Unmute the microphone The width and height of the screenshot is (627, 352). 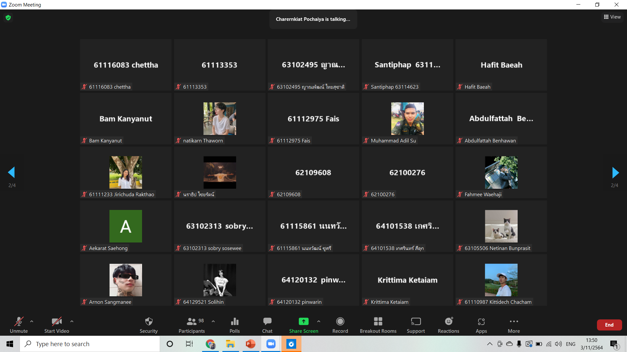point(19,322)
